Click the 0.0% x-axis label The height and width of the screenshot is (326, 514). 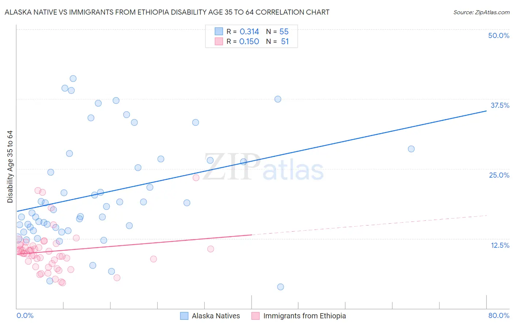(25, 315)
